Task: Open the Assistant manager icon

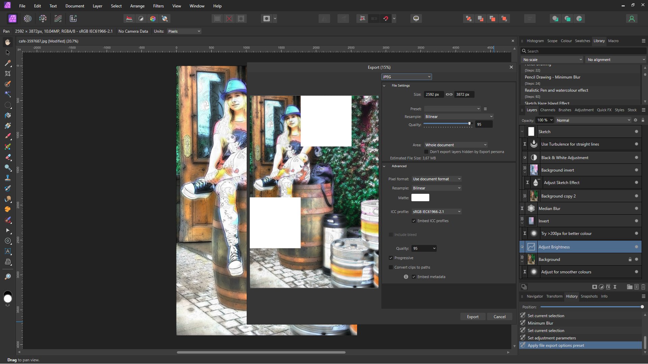Action: tap(416, 19)
